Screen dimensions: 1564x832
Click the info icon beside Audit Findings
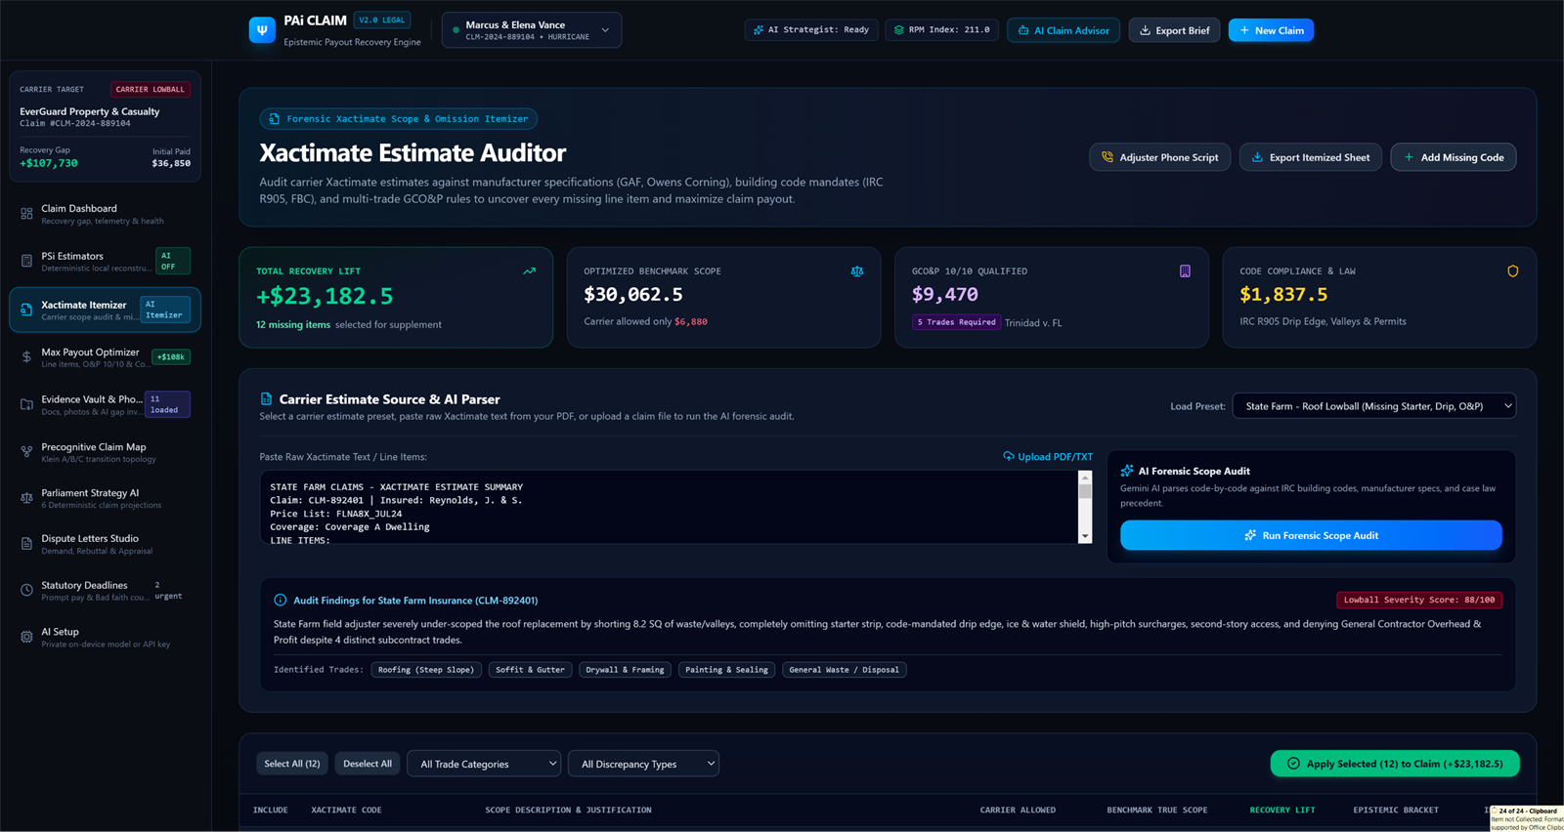(281, 601)
